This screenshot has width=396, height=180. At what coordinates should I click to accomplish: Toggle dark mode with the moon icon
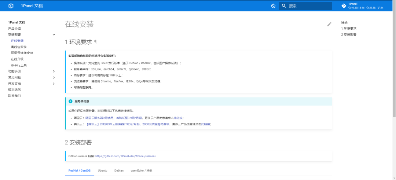(273, 6)
